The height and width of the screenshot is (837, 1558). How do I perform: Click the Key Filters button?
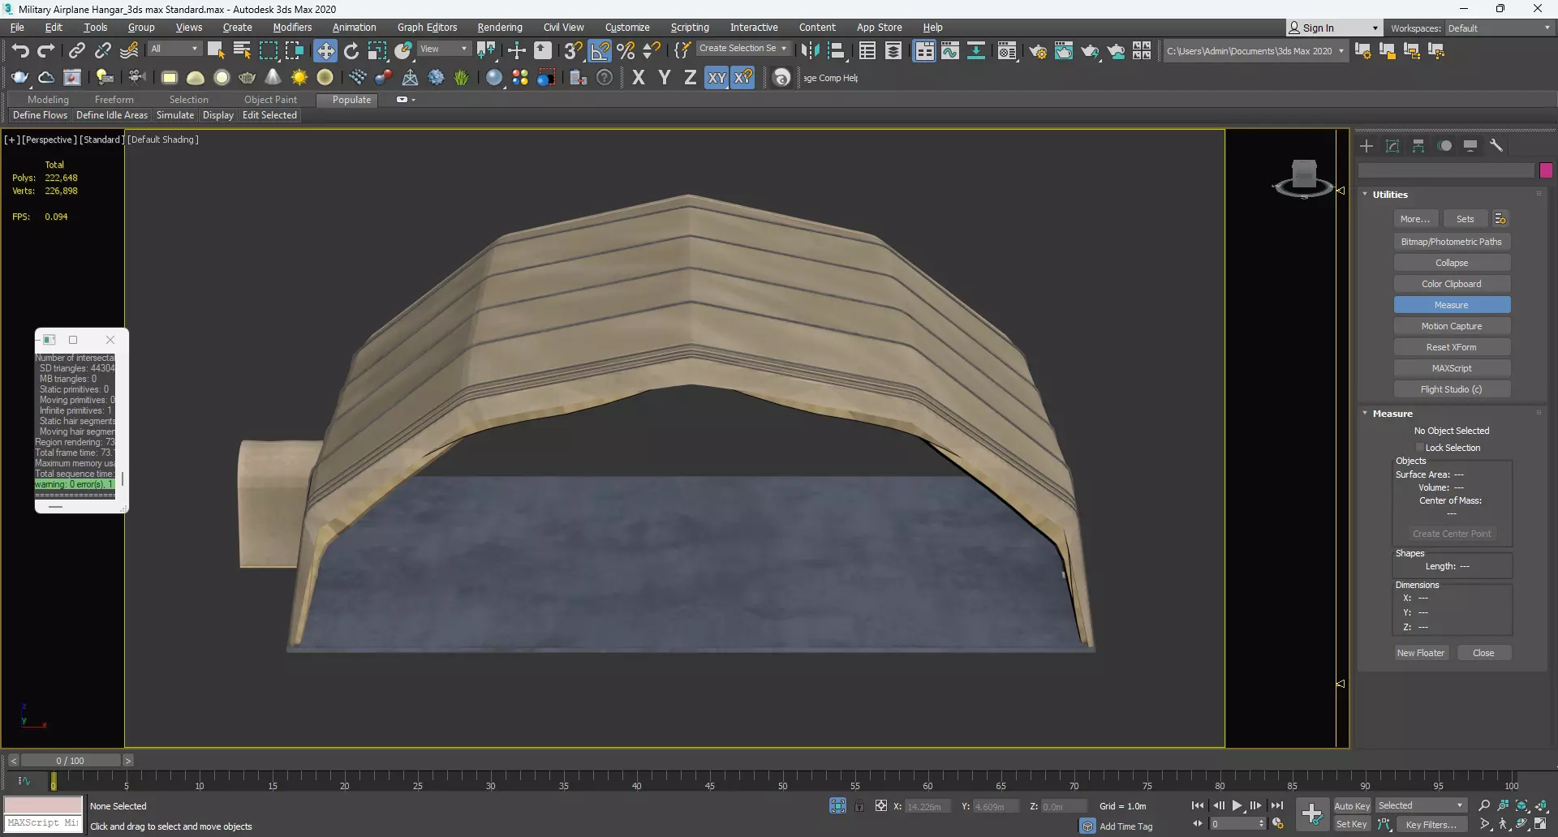(x=1431, y=825)
